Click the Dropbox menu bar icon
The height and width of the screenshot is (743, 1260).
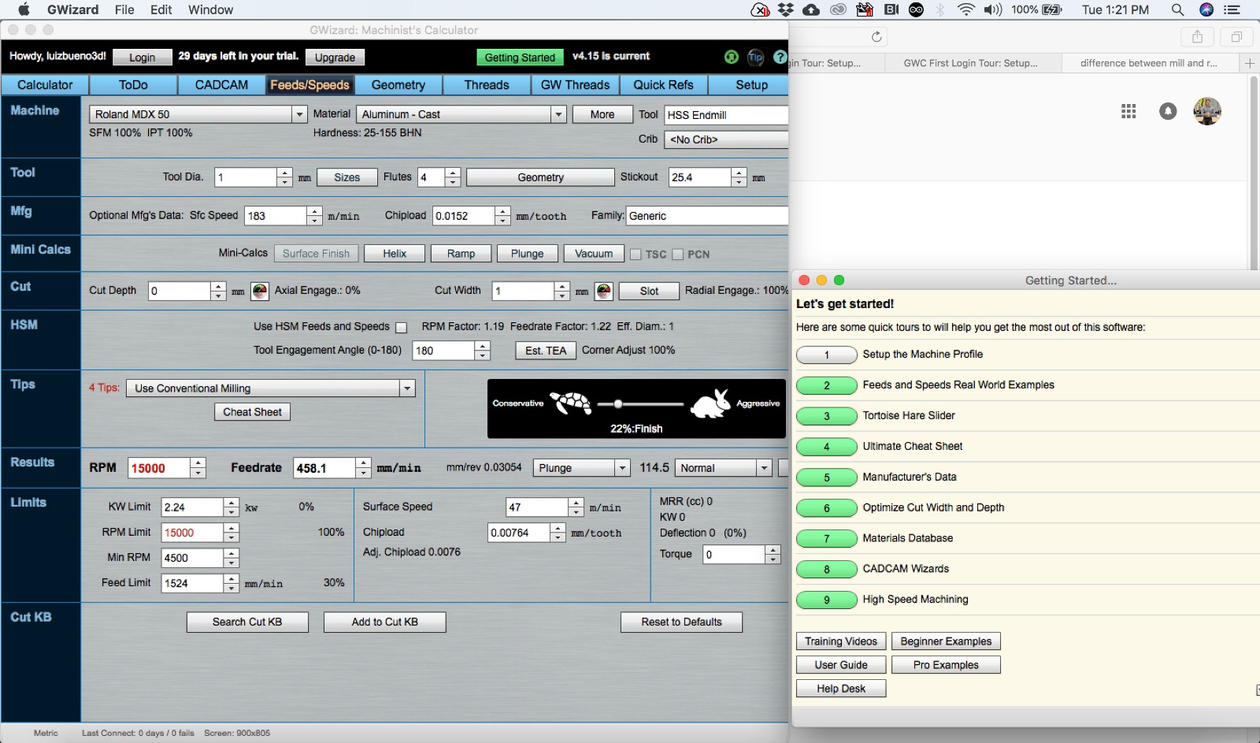(x=785, y=9)
